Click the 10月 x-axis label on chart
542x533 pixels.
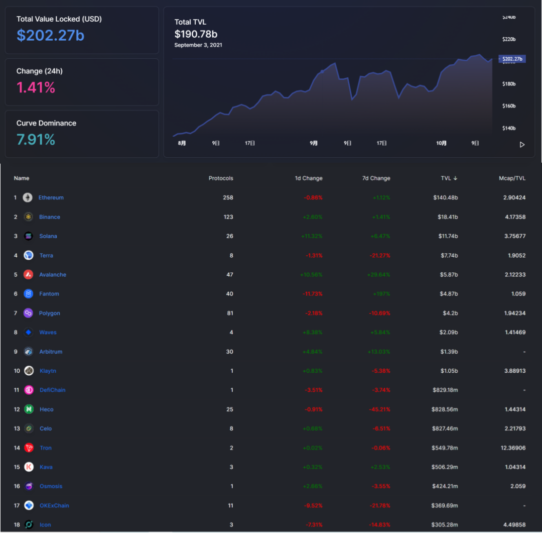click(x=441, y=143)
